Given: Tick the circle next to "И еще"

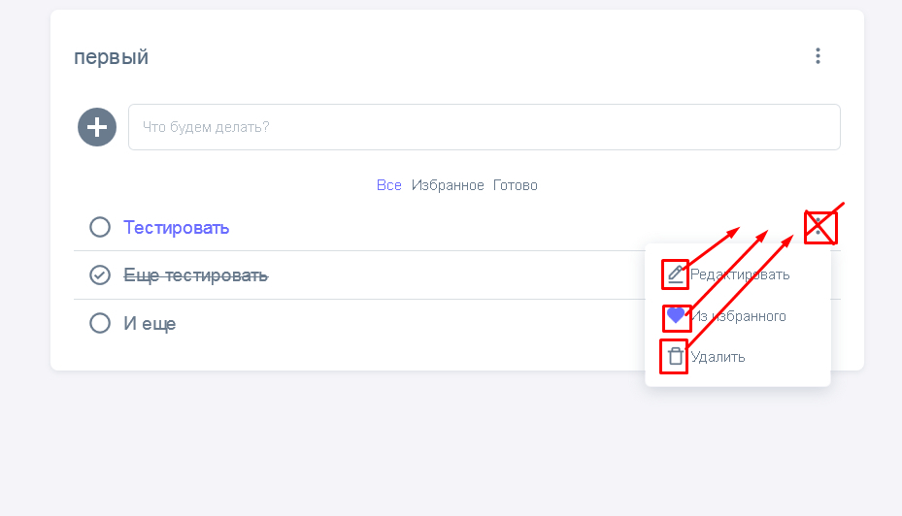Looking at the screenshot, I should pos(100,323).
